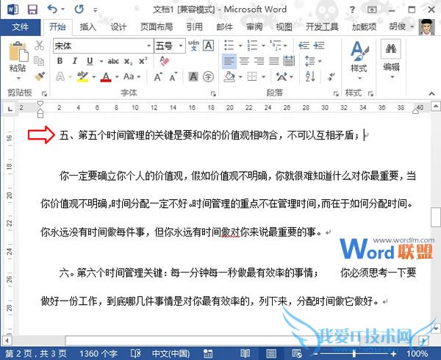Toggle italic formatting

coord(75,61)
